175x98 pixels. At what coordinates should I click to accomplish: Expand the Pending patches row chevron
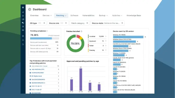[106, 50]
